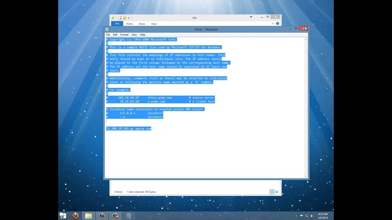This screenshot has height=220, width=392.
Task: Click the '127.0.0.1 localhost' line
Action: tap(134, 113)
